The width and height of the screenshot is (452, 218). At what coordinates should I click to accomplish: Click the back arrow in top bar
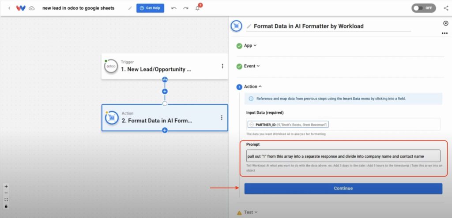click(x=9, y=8)
